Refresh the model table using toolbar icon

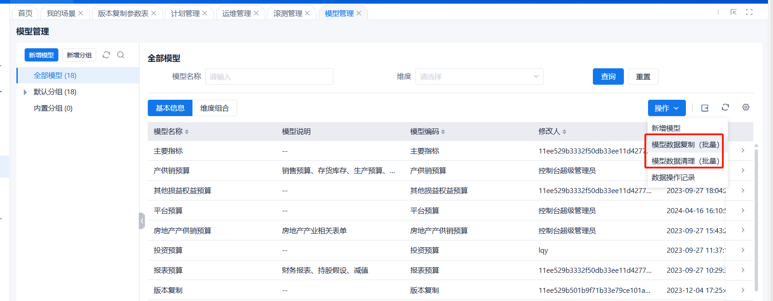pos(725,107)
